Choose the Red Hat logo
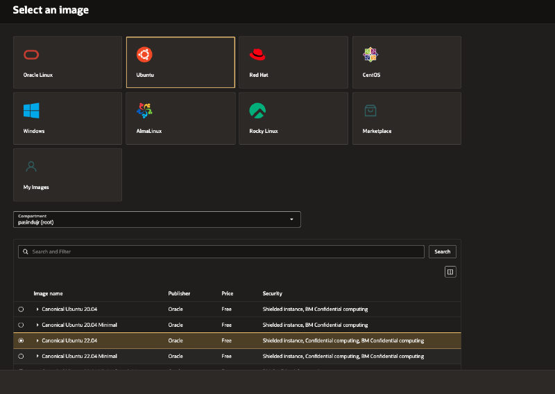 [257, 55]
